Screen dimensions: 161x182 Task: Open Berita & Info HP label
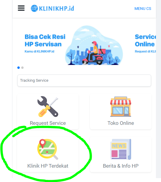pyautogui.click(x=121, y=166)
